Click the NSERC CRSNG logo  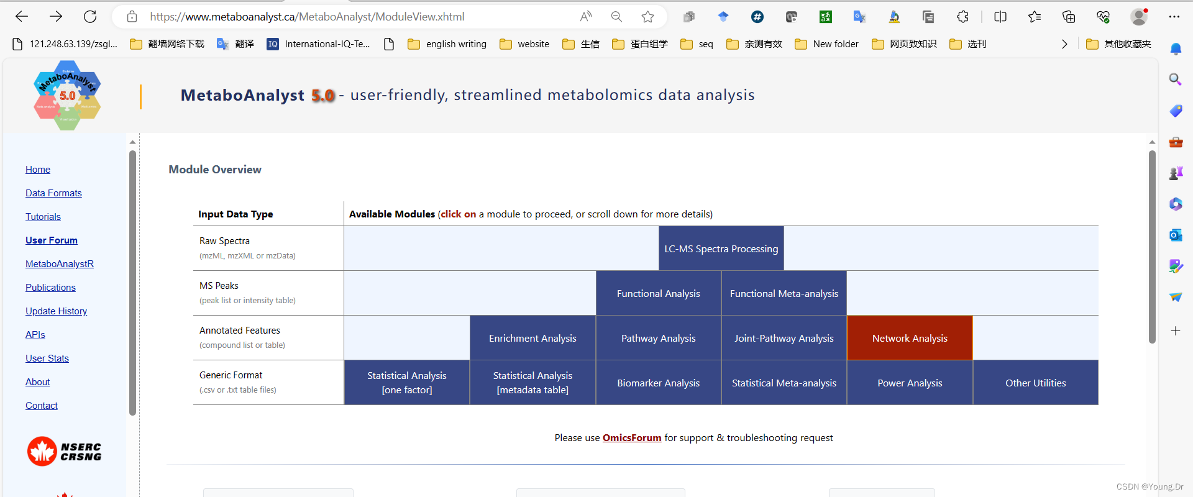64,451
